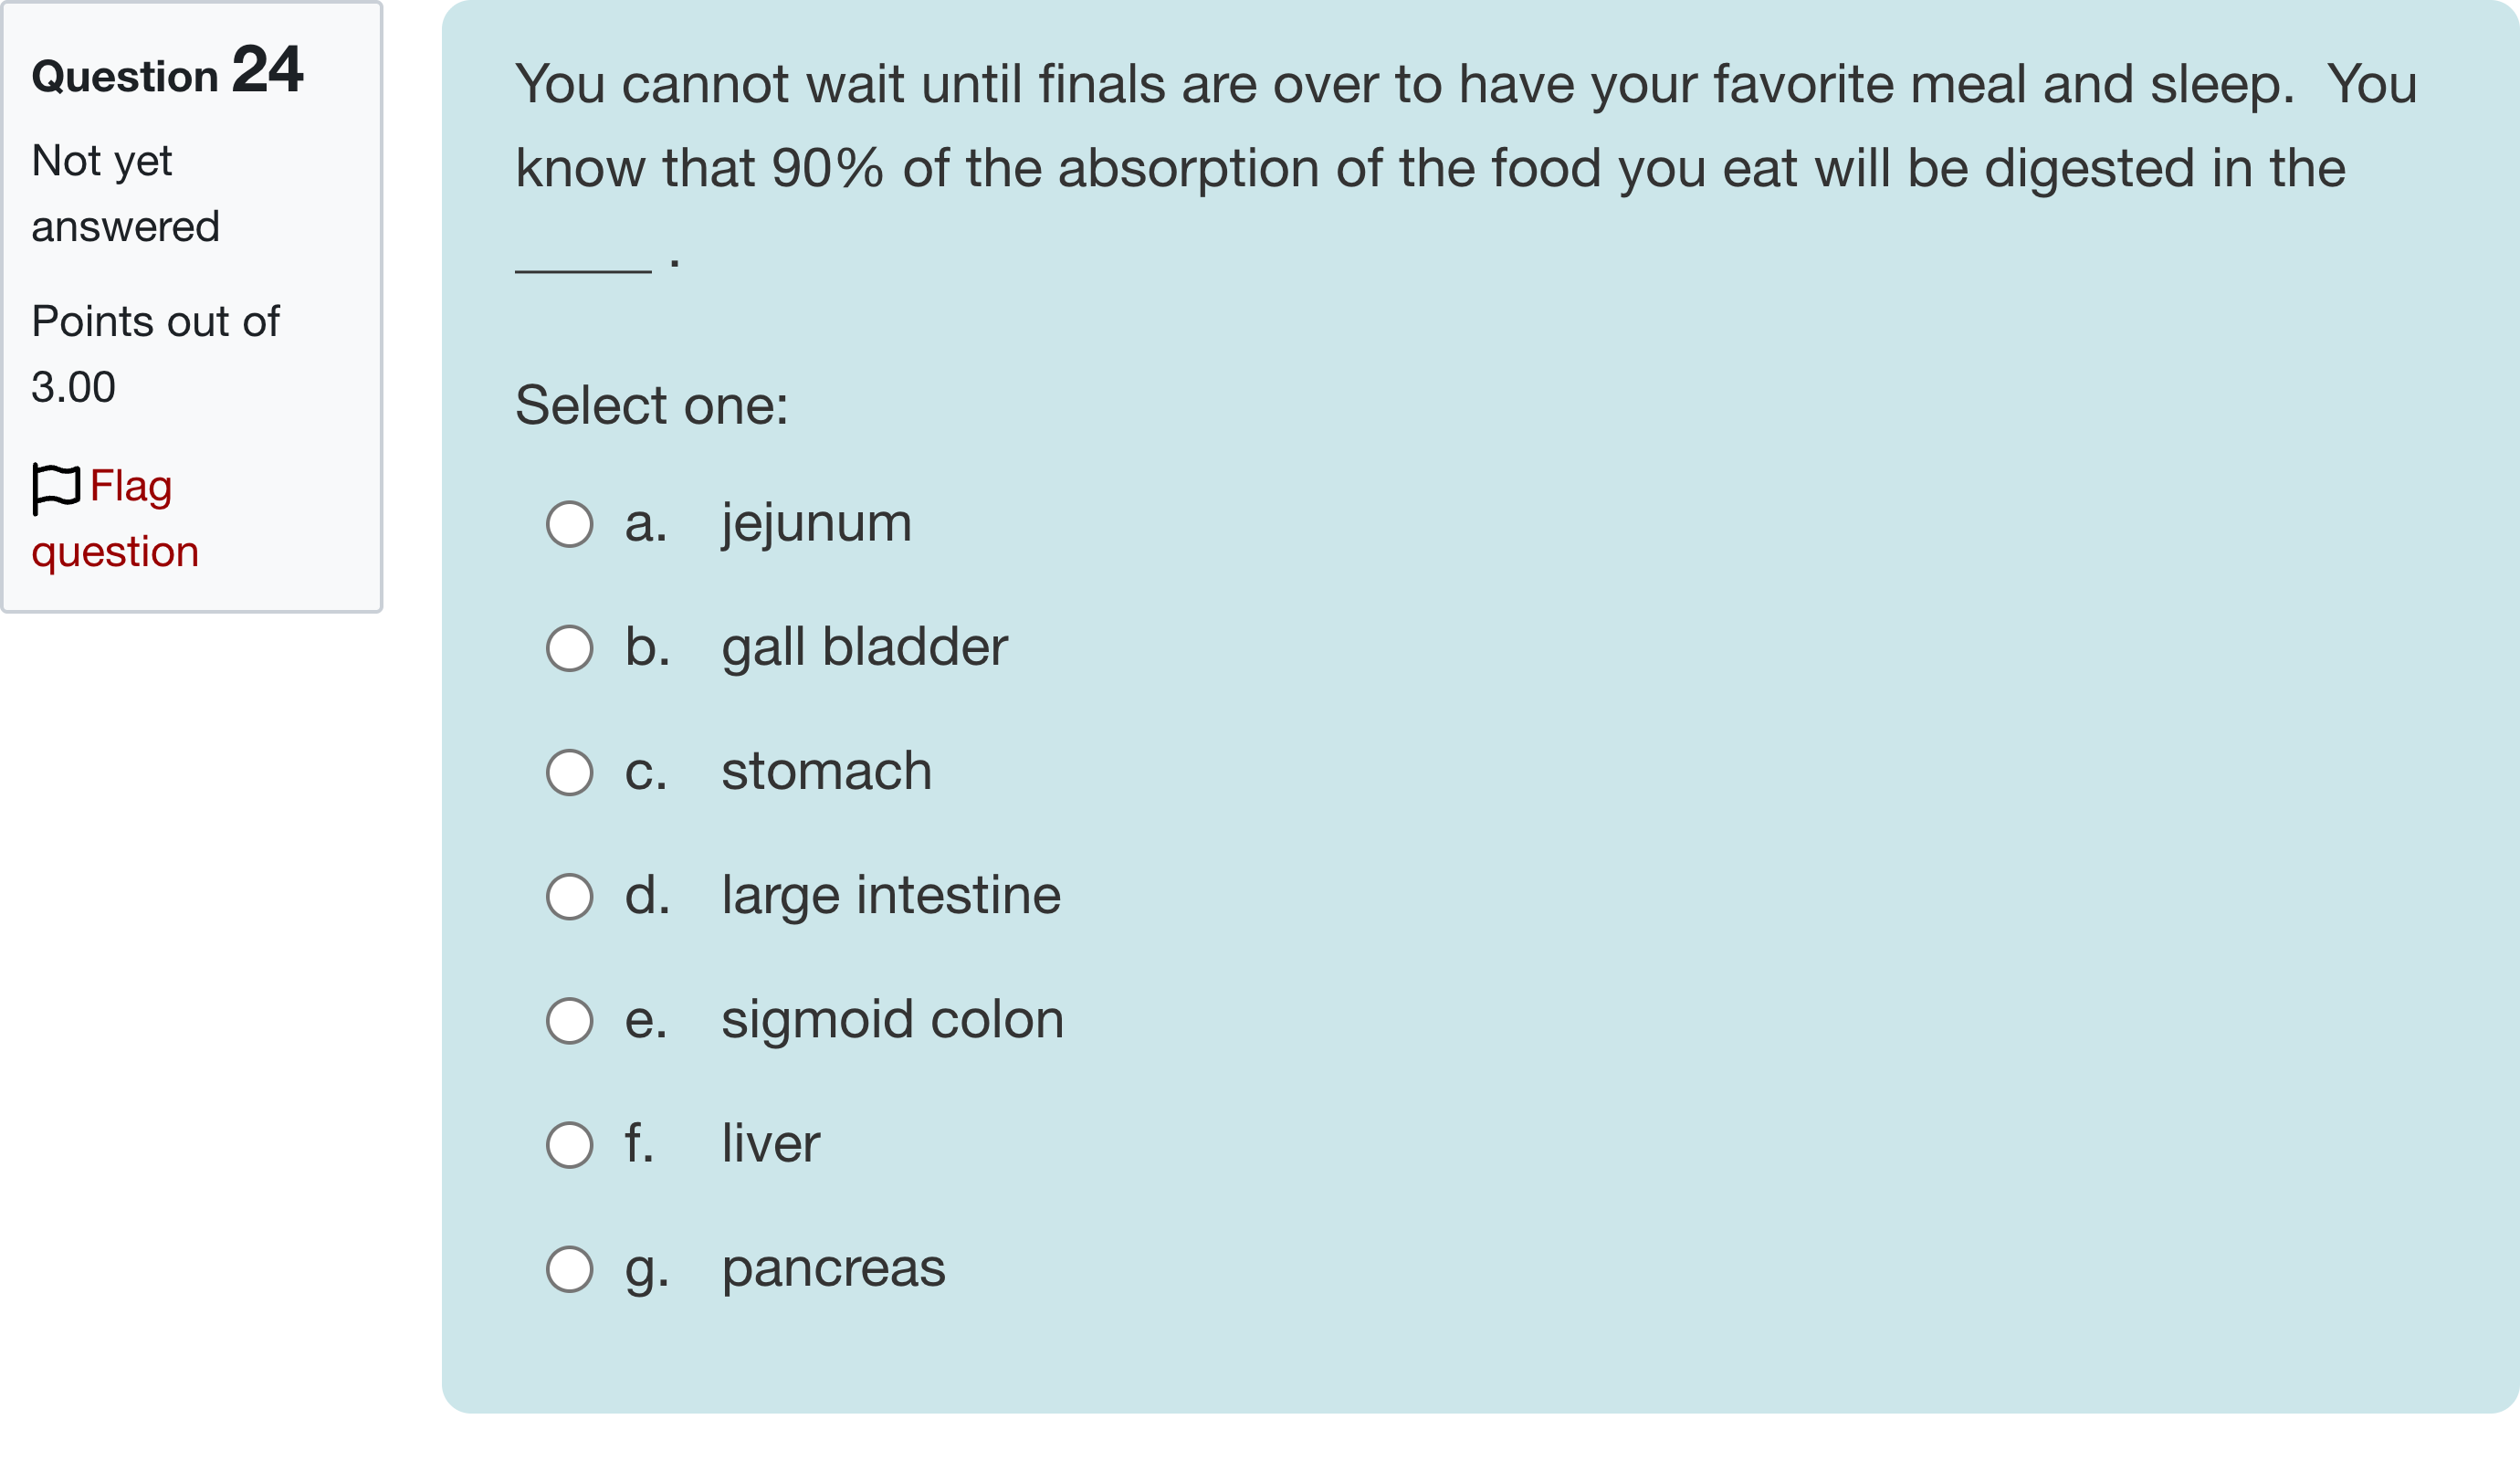The height and width of the screenshot is (1472, 2520).
Task: Click the Question 24 heading
Action: pos(167,72)
